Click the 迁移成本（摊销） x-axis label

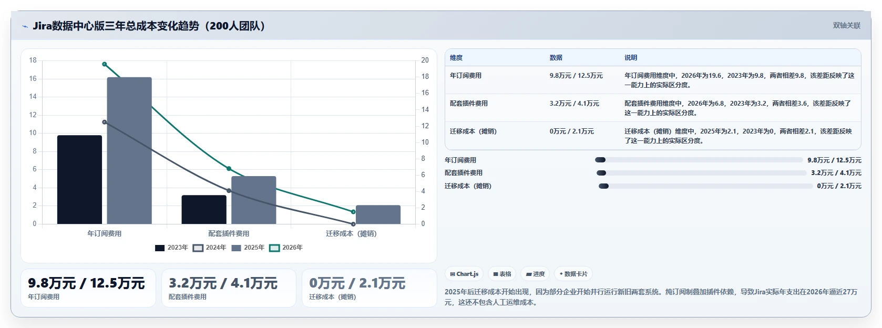point(351,233)
